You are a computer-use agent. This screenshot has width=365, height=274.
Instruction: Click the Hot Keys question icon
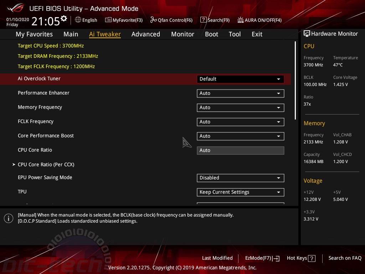312,258
